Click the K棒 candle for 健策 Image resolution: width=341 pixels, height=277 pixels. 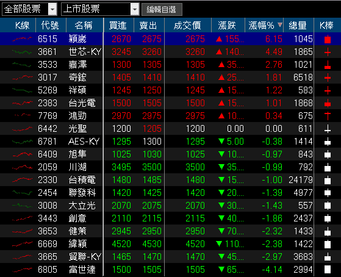[x=328, y=231]
